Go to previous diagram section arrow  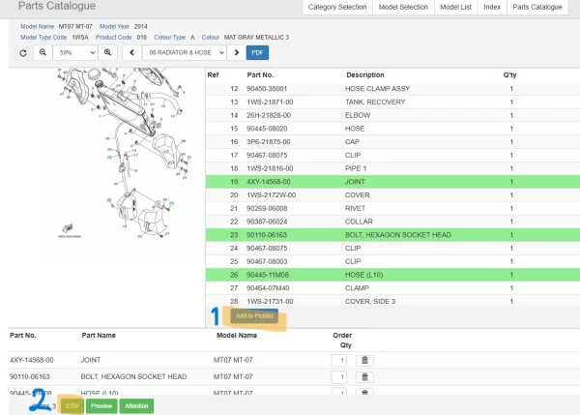132,52
